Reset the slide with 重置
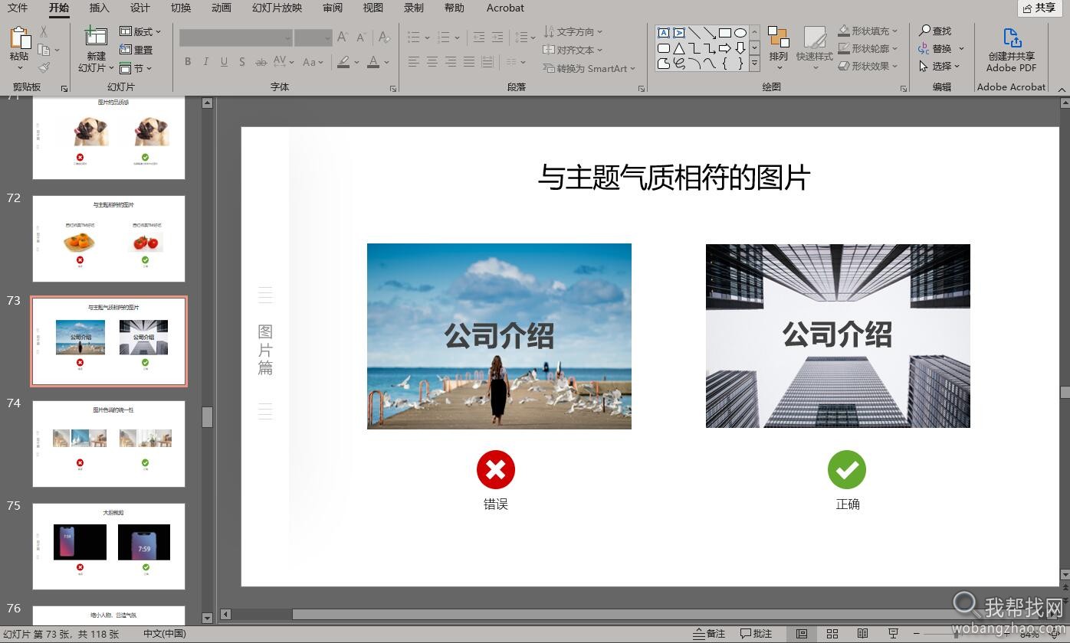 click(x=136, y=50)
